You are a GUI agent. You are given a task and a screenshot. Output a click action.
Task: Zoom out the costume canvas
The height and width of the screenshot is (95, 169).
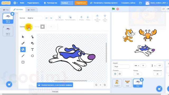pos(96,85)
